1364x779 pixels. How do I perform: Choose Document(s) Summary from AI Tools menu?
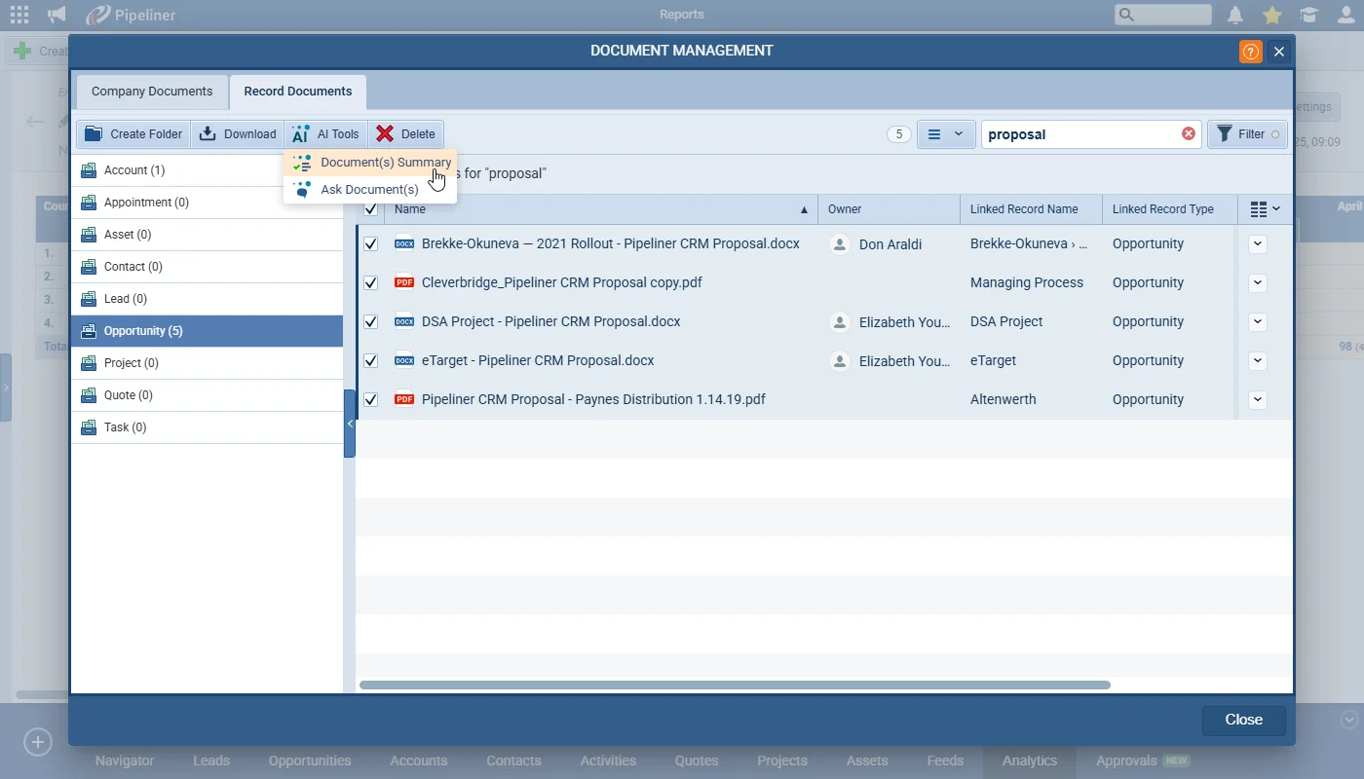click(370, 163)
